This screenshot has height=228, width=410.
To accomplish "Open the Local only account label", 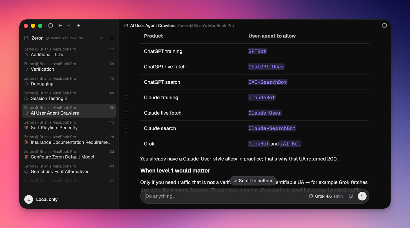I will coord(47,199).
